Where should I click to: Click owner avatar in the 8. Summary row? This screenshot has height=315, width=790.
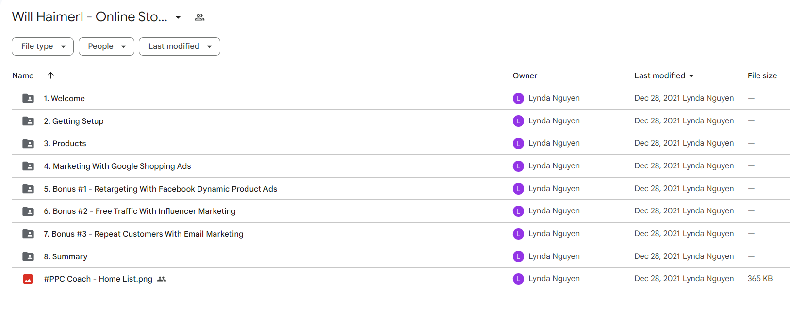point(518,256)
